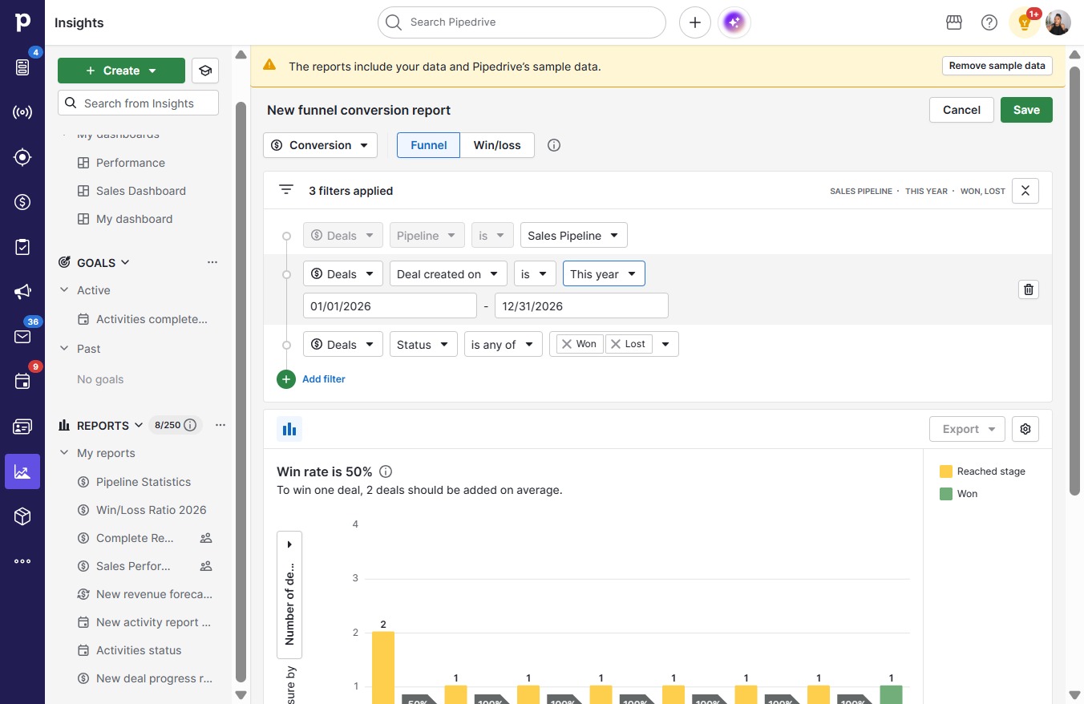Select the Insights chart icon in sidebar
The height and width of the screenshot is (704, 1084).
tap(22, 471)
